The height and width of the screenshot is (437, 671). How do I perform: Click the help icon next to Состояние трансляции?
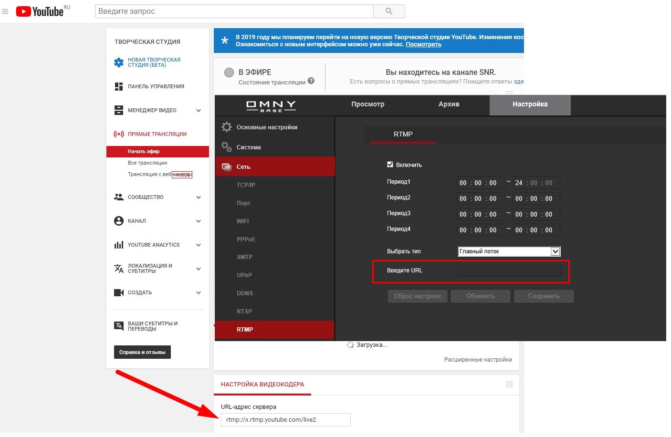[311, 81]
